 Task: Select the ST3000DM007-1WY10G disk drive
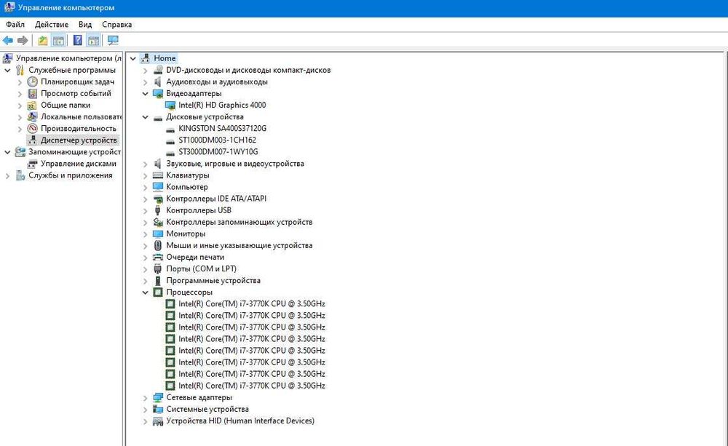[x=218, y=152]
